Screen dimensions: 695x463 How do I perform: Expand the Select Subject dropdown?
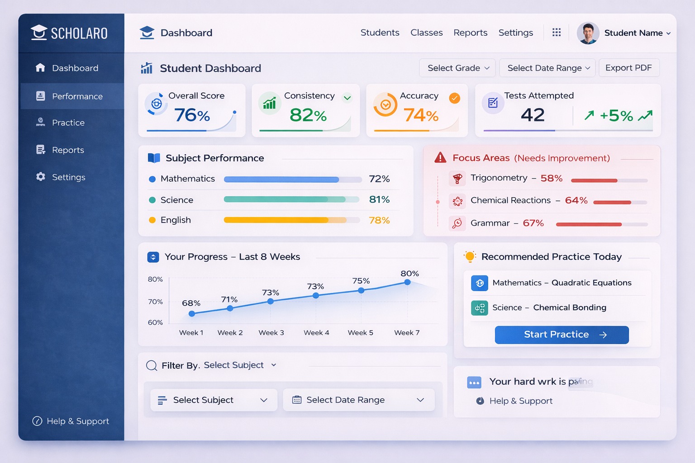pyautogui.click(x=213, y=400)
